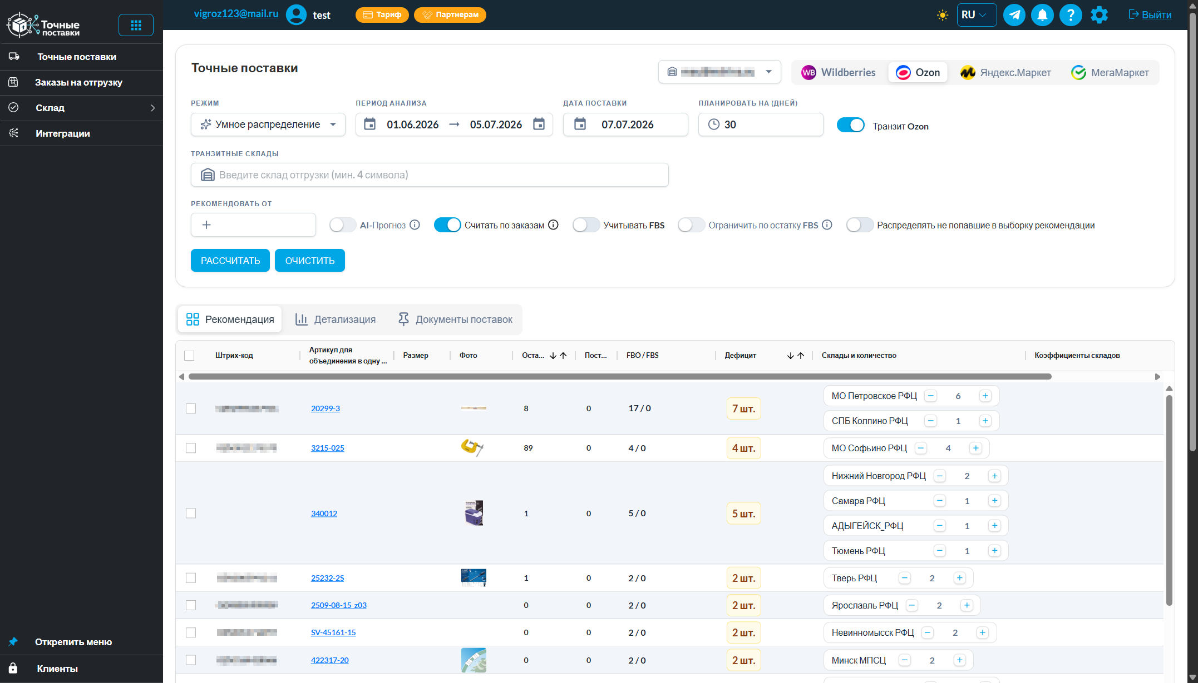Increase quantity for Минск МПСЦ
The image size is (1198, 683).
pos(960,660)
